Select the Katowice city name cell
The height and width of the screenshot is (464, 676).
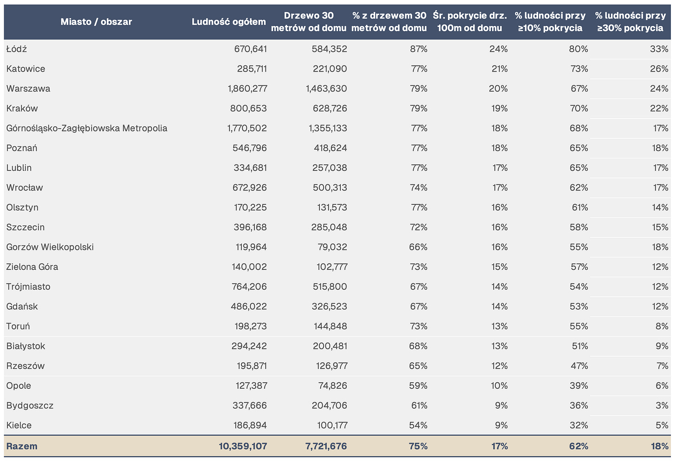tap(26, 69)
